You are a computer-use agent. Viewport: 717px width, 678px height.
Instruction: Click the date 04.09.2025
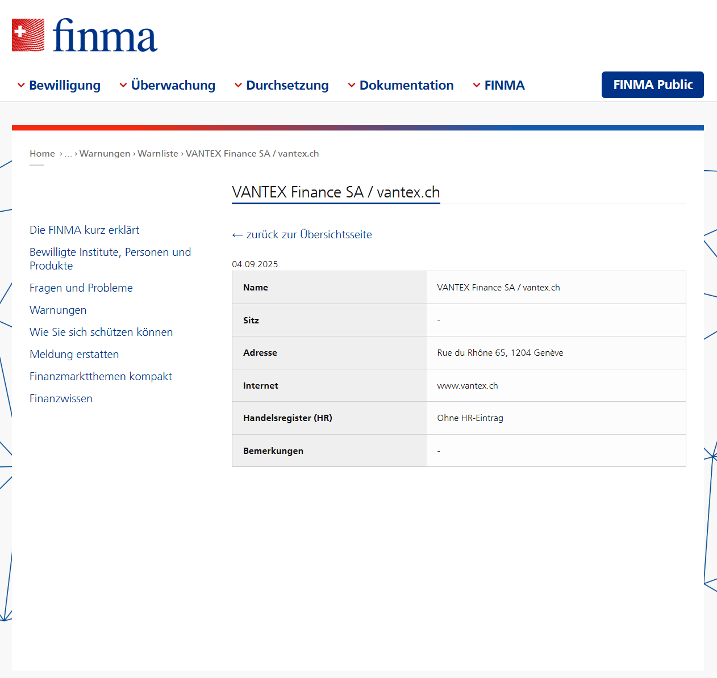255,264
